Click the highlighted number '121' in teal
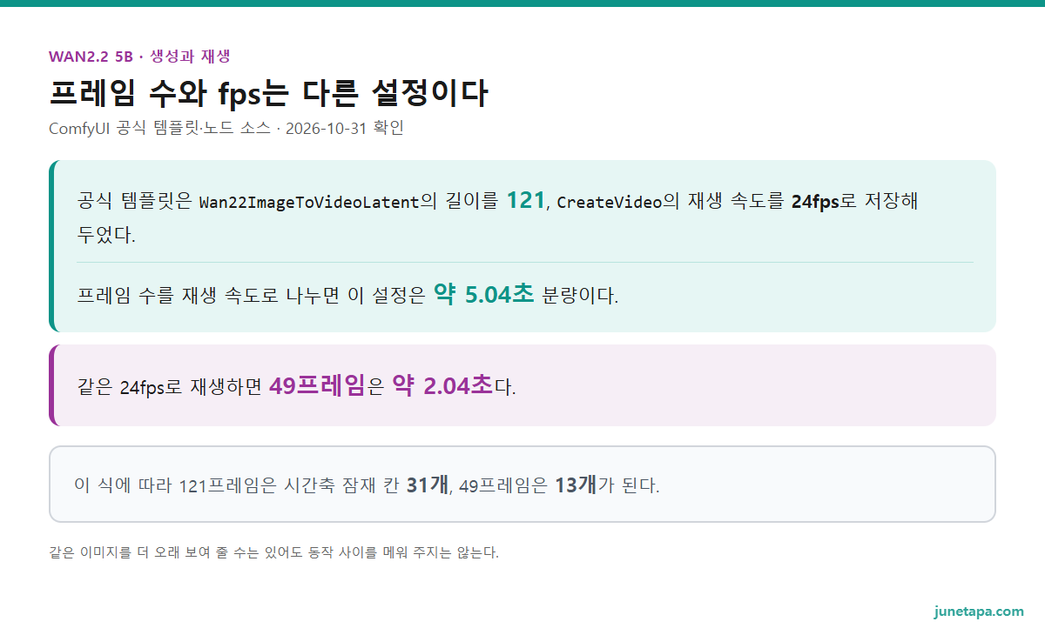Screen dimensions: 1045x635 click(525, 201)
